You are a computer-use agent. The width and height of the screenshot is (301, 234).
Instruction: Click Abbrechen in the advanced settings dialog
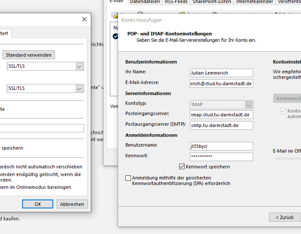[72, 204]
